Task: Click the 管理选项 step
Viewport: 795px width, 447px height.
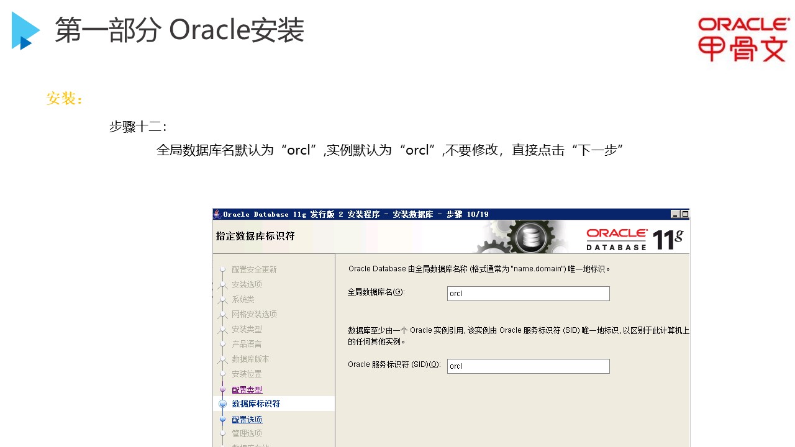Action: (247, 433)
